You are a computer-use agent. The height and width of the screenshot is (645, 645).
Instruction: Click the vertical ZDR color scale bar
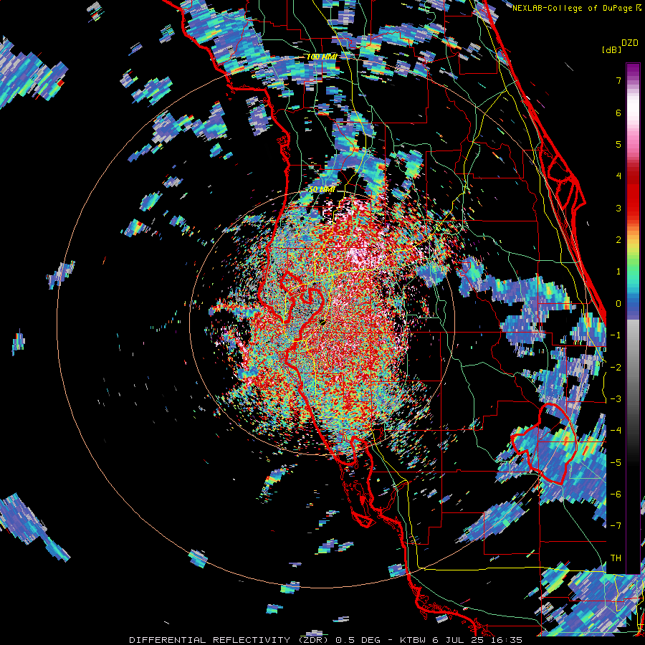633,318
